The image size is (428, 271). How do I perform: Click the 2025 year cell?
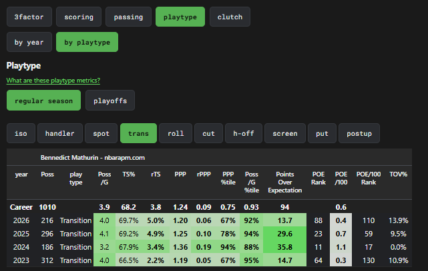(21, 234)
